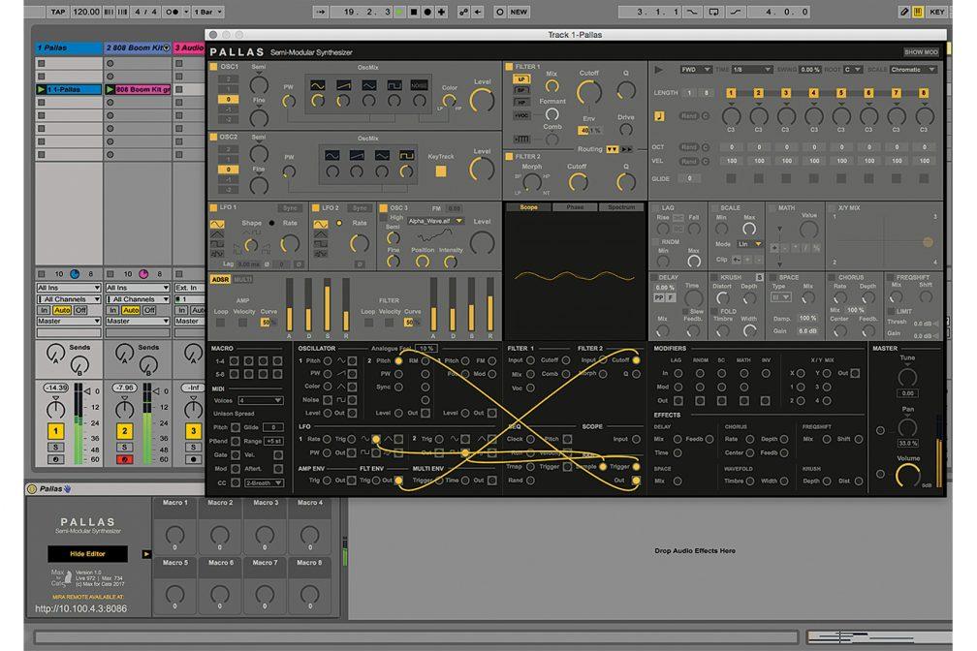977x651 pixels.
Task: Open 1 Bar quantization dropdown
Action: point(208,12)
